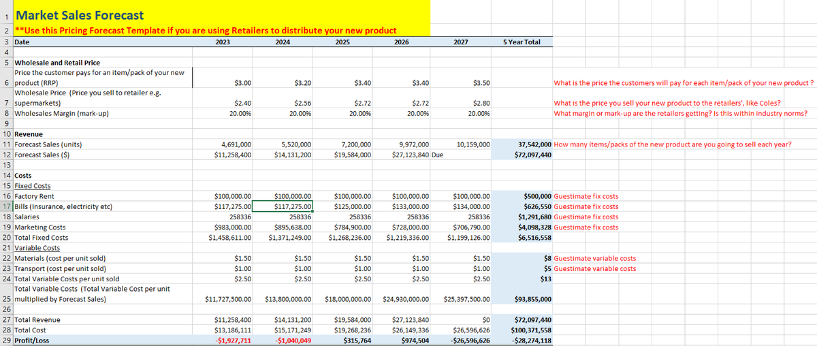
Task: Click the 2023 RRP price $3.00
Action: click(242, 82)
